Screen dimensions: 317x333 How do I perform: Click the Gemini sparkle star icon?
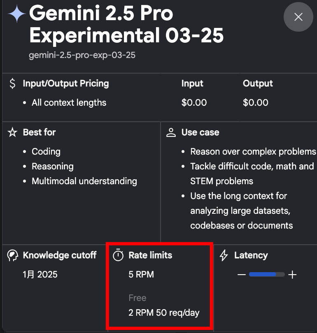click(17, 14)
